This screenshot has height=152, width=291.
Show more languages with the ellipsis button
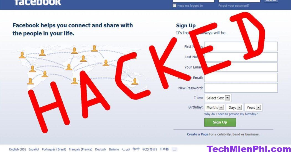tap(174, 150)
